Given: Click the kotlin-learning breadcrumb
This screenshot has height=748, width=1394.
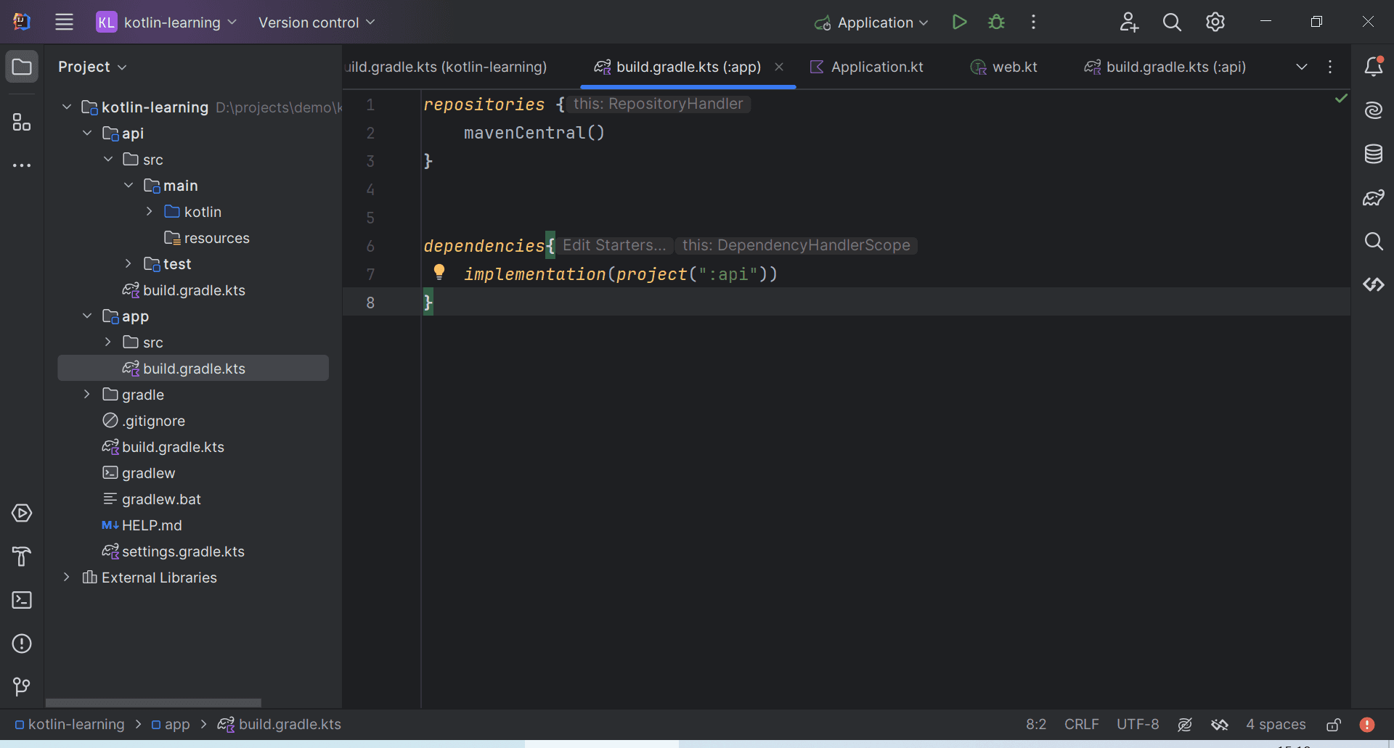Looking at the screenshot, I should coord(70,724).
